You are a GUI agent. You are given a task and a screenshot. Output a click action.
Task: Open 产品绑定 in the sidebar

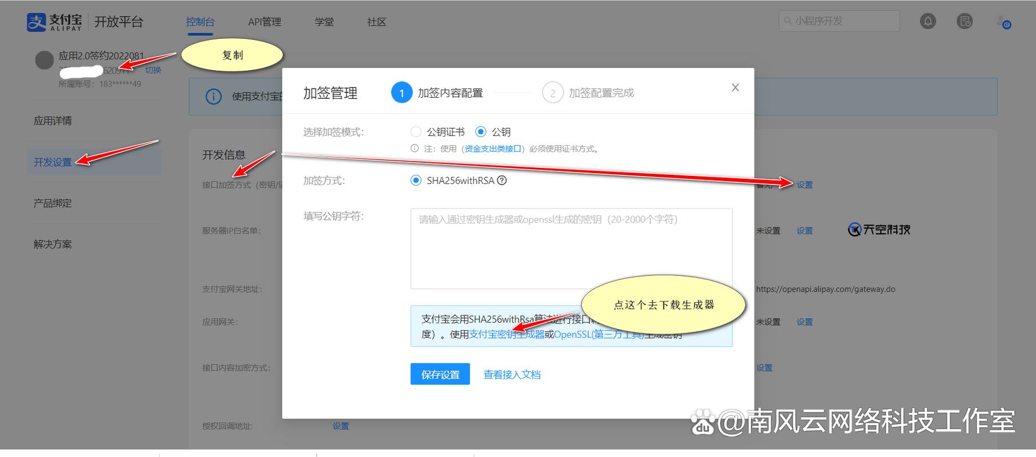[x=53, y=203]
